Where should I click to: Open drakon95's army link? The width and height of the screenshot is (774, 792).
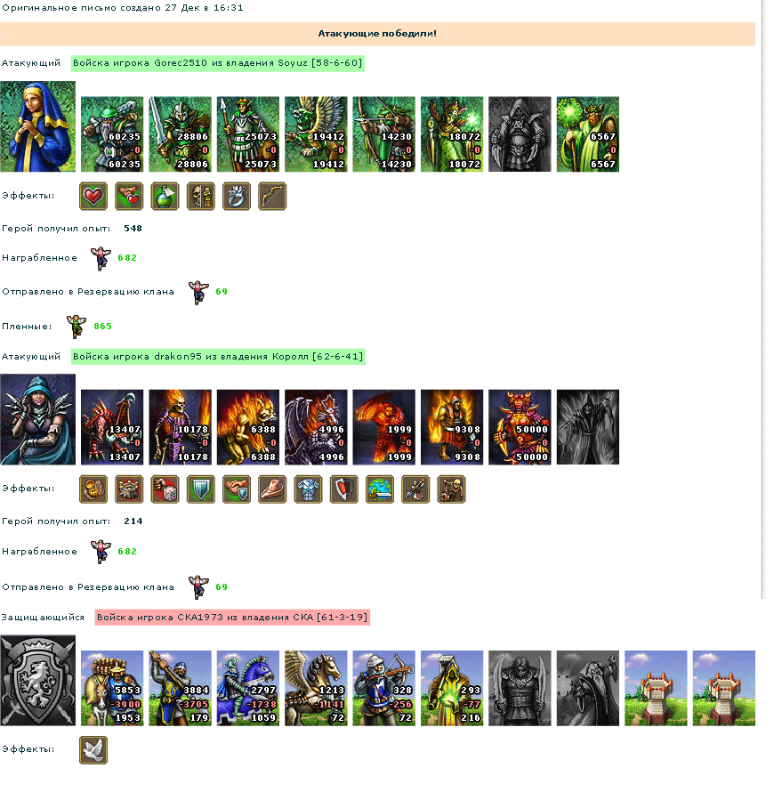click(218, 357)
